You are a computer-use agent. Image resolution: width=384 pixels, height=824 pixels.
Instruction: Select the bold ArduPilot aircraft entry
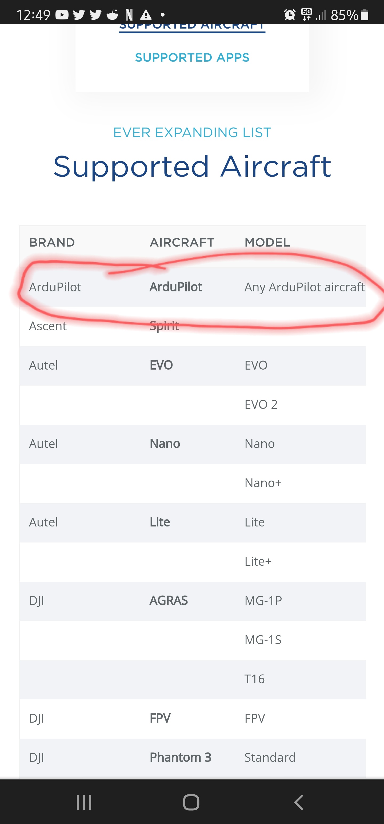click(176, 287)
